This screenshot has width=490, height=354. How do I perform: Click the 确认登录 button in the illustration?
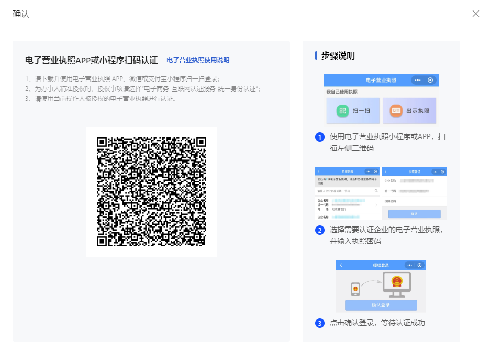point(381,305)
